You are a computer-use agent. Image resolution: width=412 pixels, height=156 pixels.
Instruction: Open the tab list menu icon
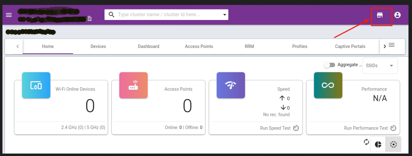click(392, 45)
